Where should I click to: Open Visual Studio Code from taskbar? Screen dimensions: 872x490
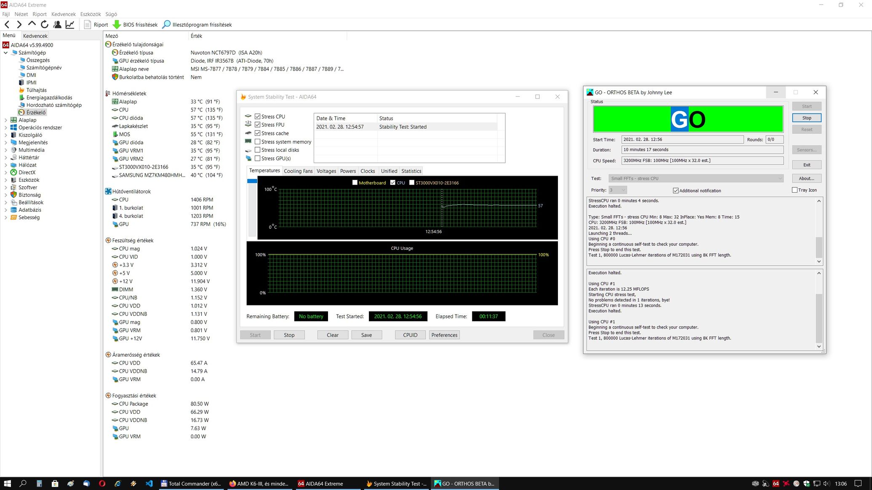(149, 484)
